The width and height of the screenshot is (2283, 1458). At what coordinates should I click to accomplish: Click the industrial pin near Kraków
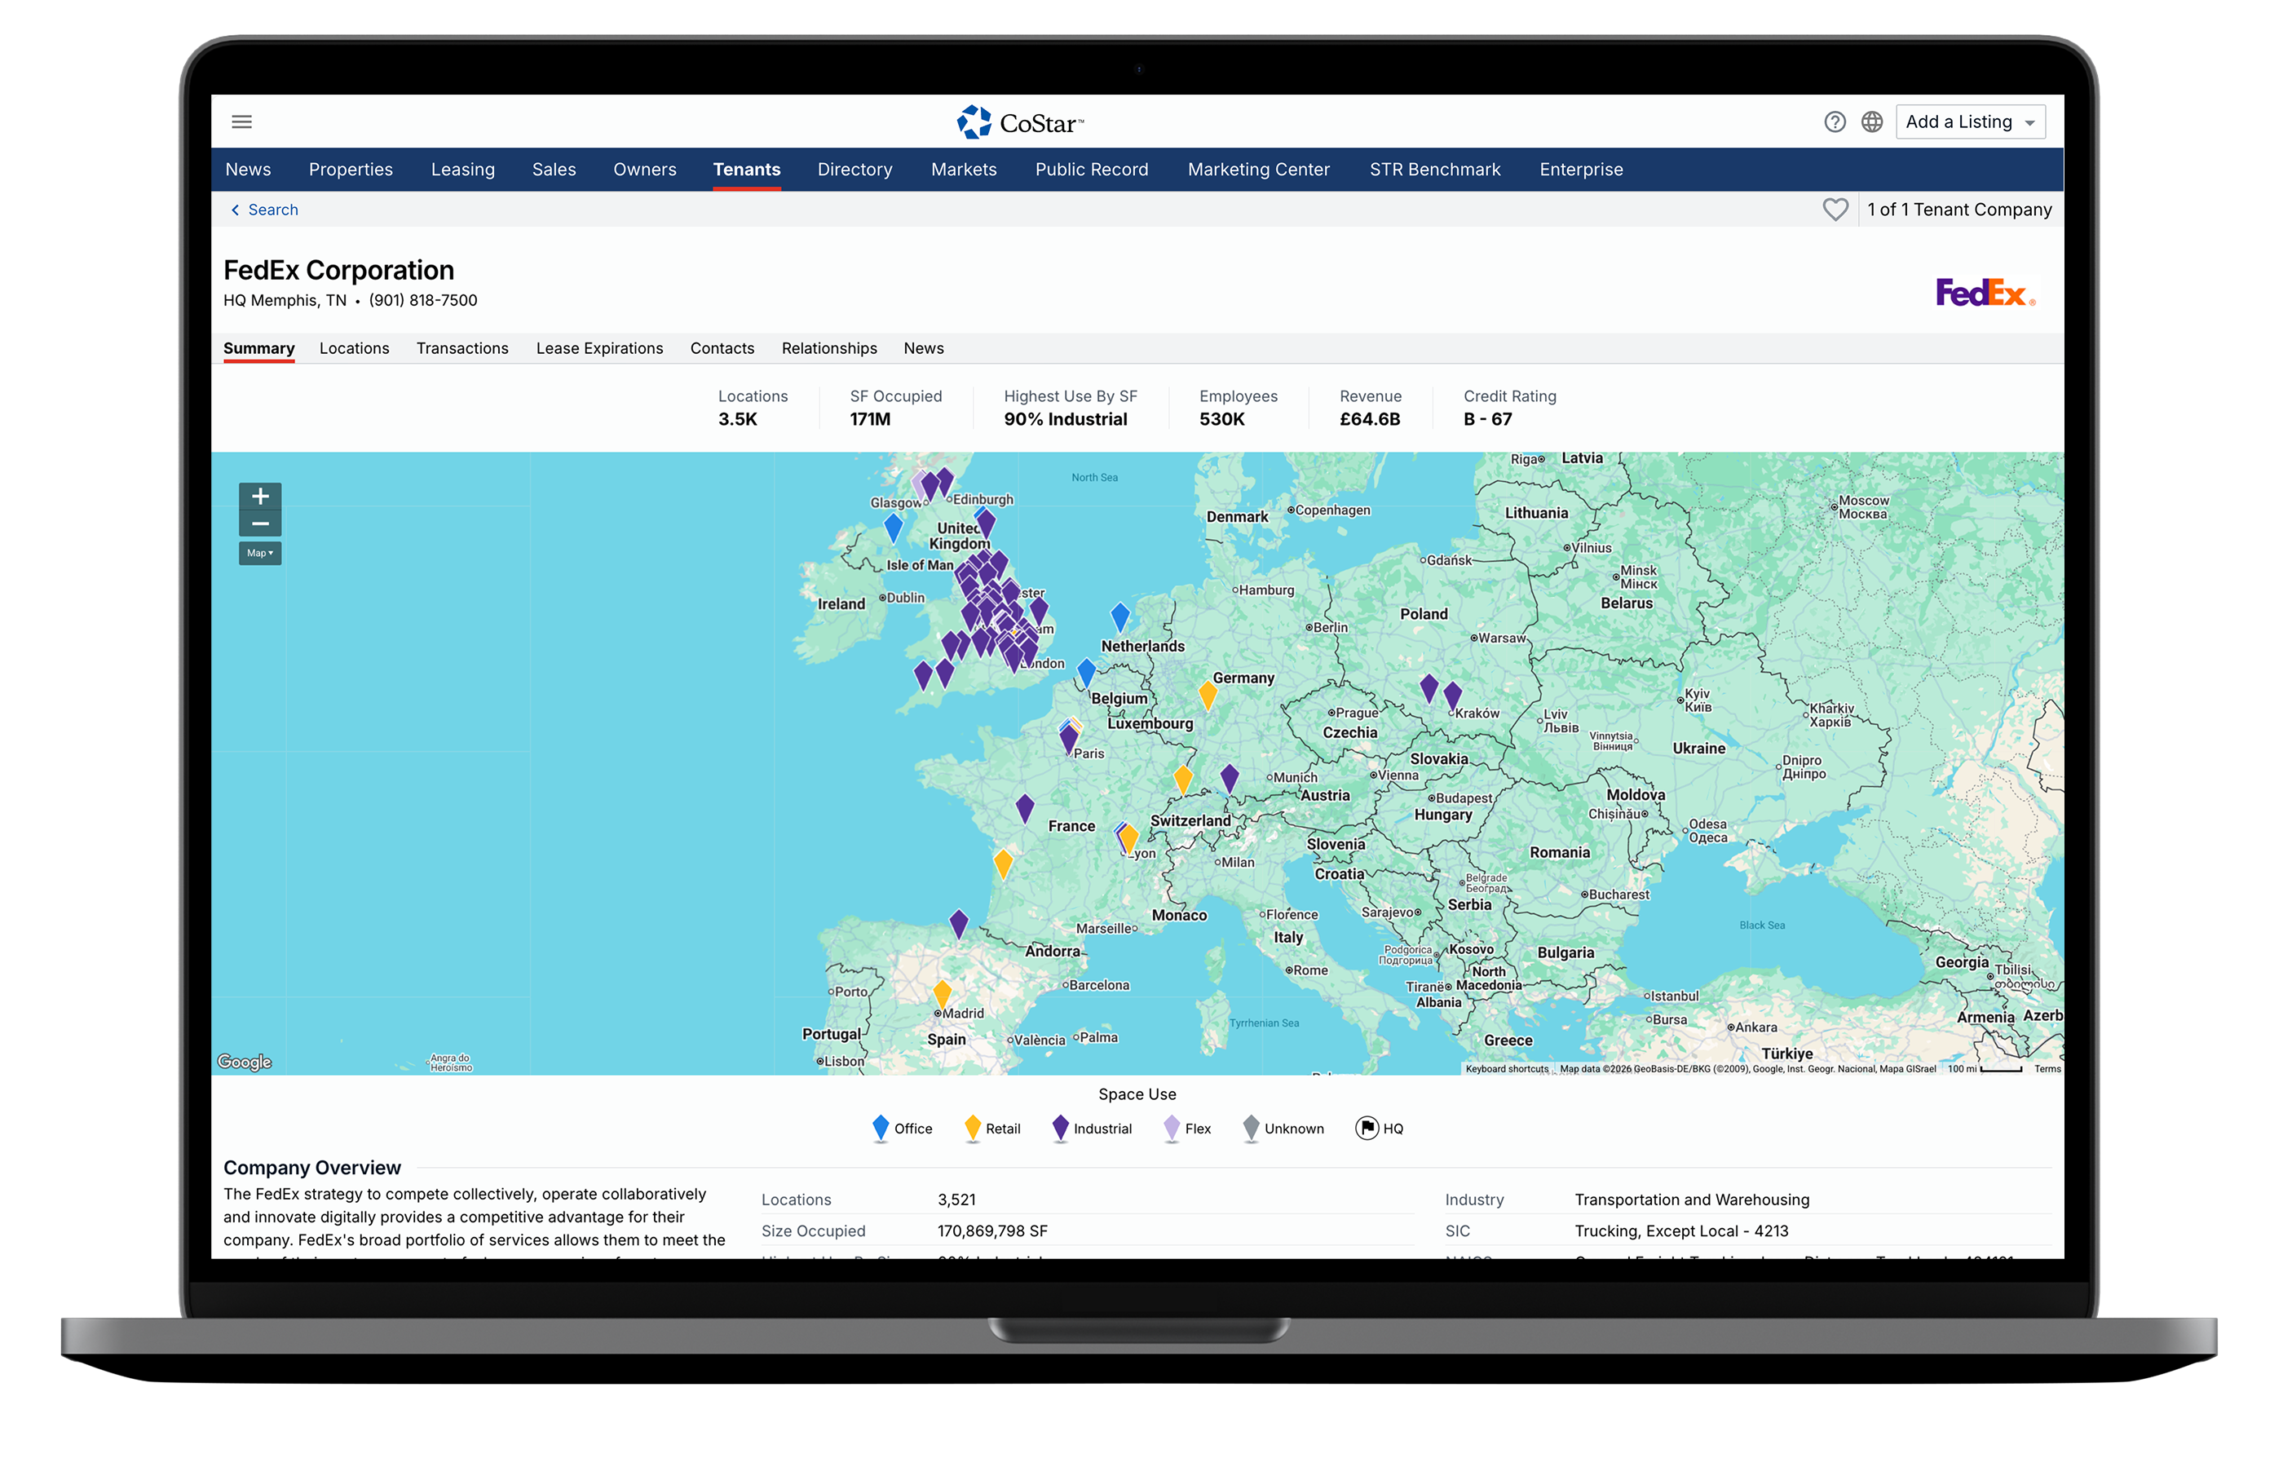(1451, 695)
